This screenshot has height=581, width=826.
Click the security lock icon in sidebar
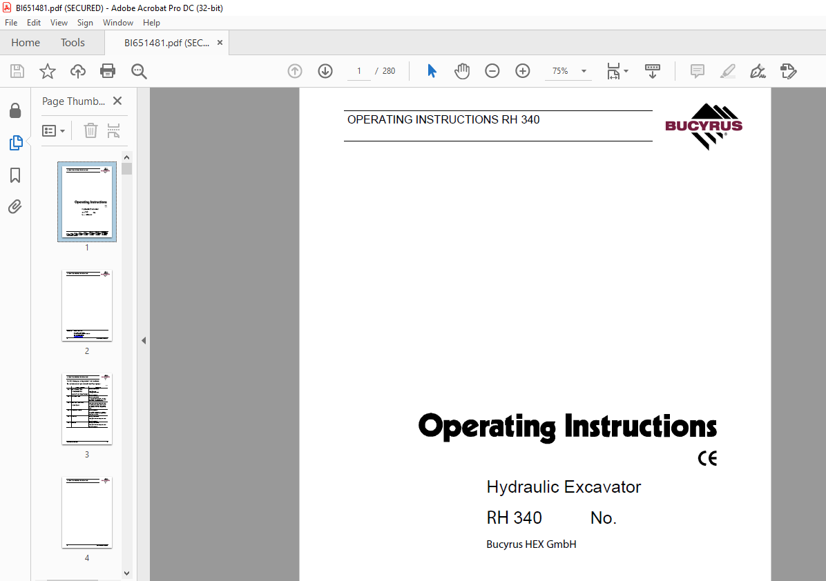(x=15, y=110)
